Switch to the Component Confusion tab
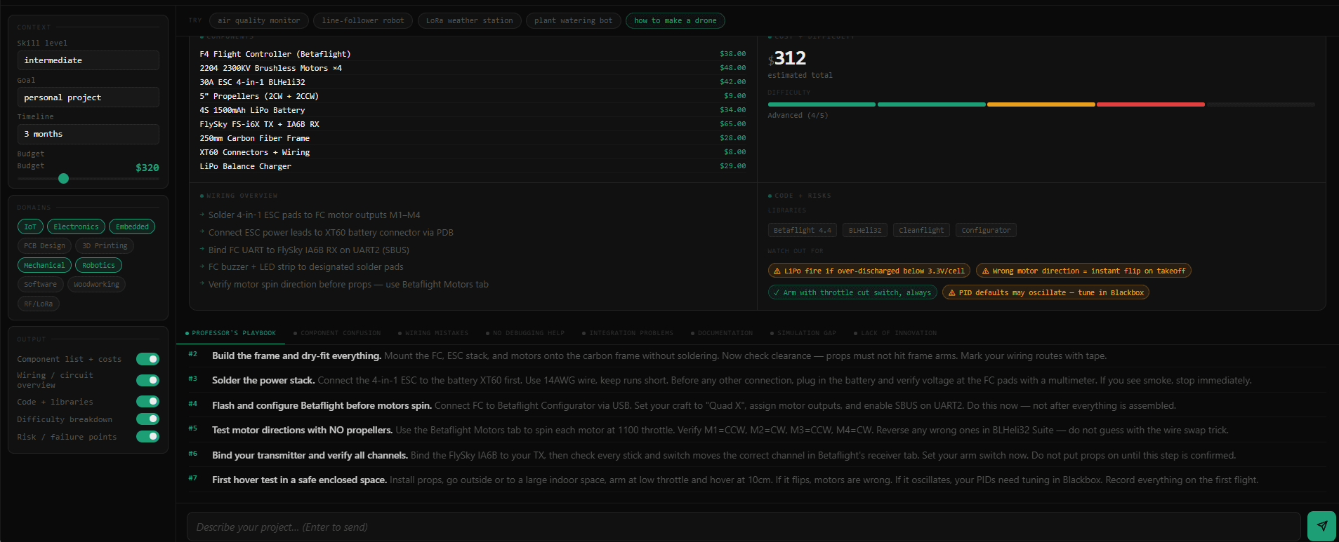 click(x=337, y=333)
